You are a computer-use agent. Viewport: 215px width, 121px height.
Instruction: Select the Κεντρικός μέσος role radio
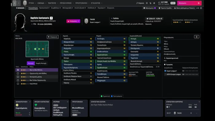(x=18, y=77)
